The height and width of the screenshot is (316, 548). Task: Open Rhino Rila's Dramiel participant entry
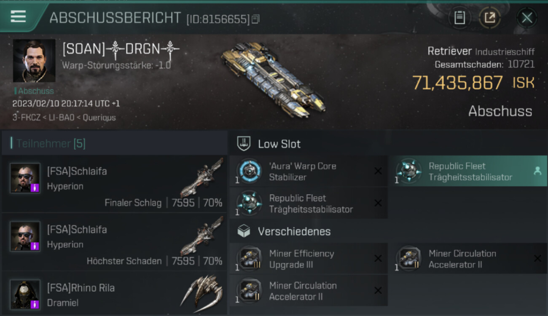(x=115, y=294)
